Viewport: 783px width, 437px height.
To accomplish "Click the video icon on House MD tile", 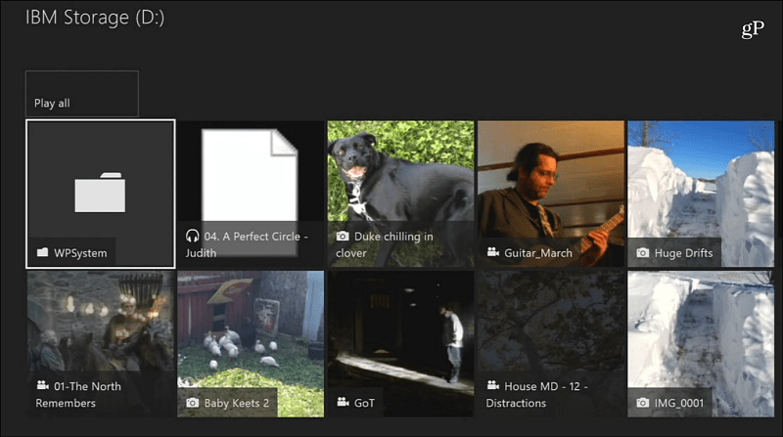I will click(x=493, y=385).
